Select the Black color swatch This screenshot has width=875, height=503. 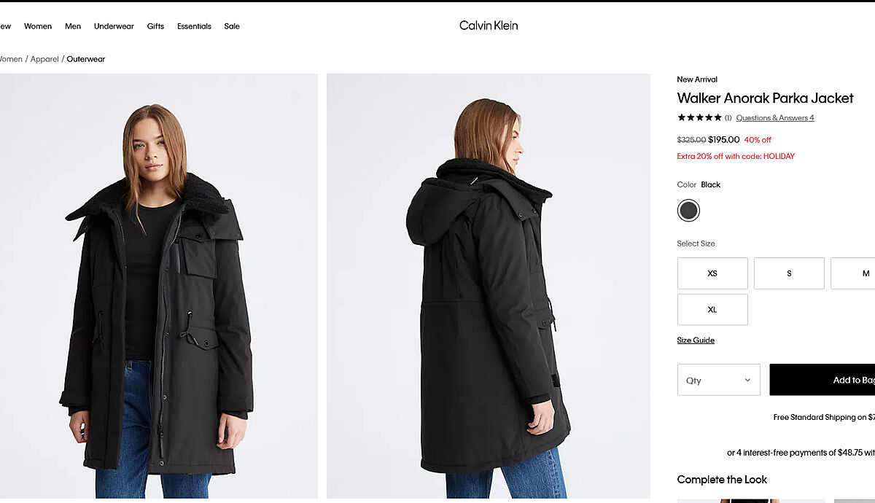coord(688,211)
